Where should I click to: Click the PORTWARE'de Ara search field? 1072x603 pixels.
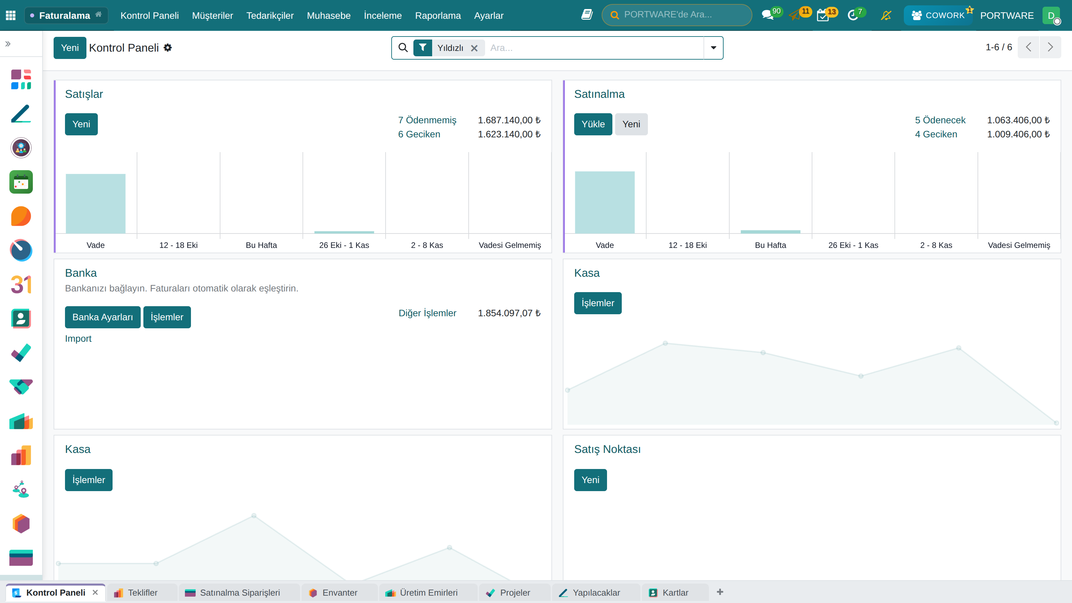click(677, 15)
